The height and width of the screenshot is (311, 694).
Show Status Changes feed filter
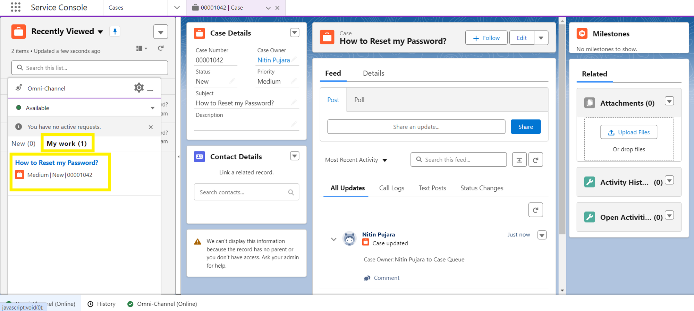point(482,188)
